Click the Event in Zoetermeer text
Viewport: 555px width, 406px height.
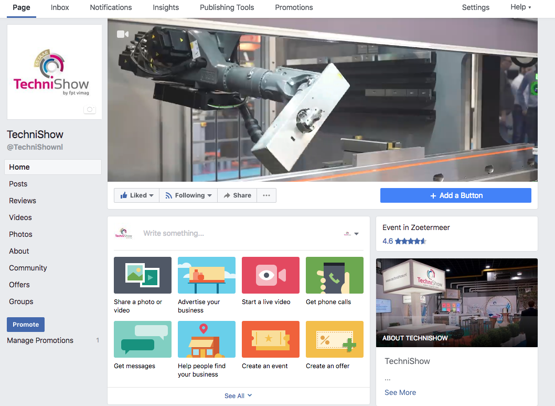(416, 227)
